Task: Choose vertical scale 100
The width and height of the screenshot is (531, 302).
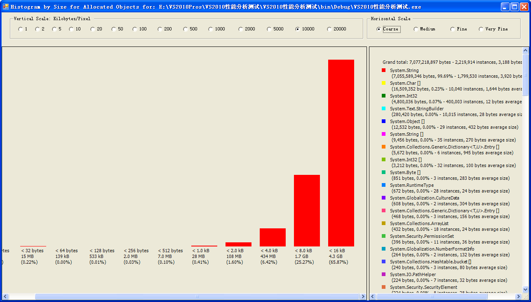Action: pyautogui.click(x=140, y=29)
